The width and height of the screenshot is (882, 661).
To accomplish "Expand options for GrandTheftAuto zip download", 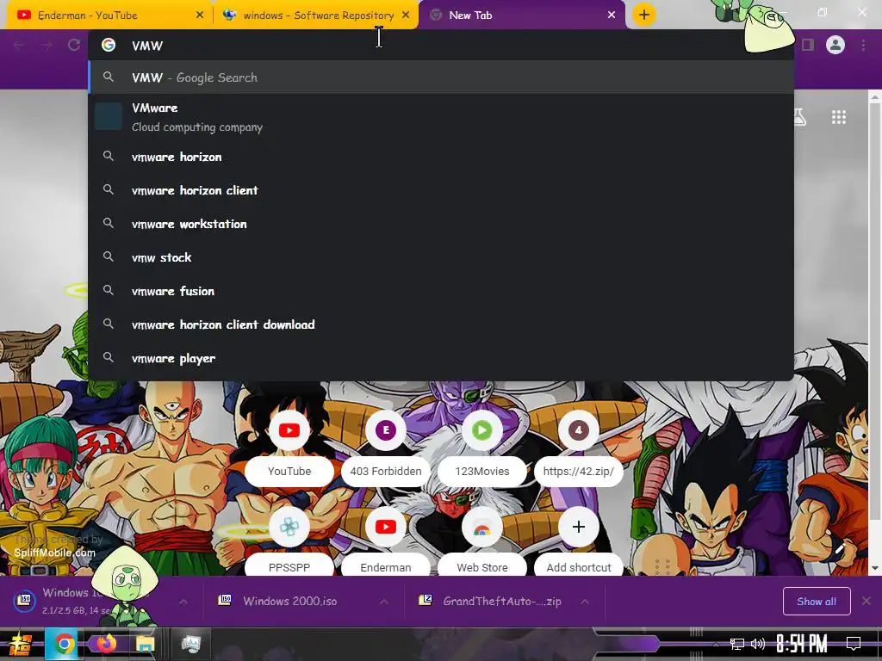I will (585, 602).
